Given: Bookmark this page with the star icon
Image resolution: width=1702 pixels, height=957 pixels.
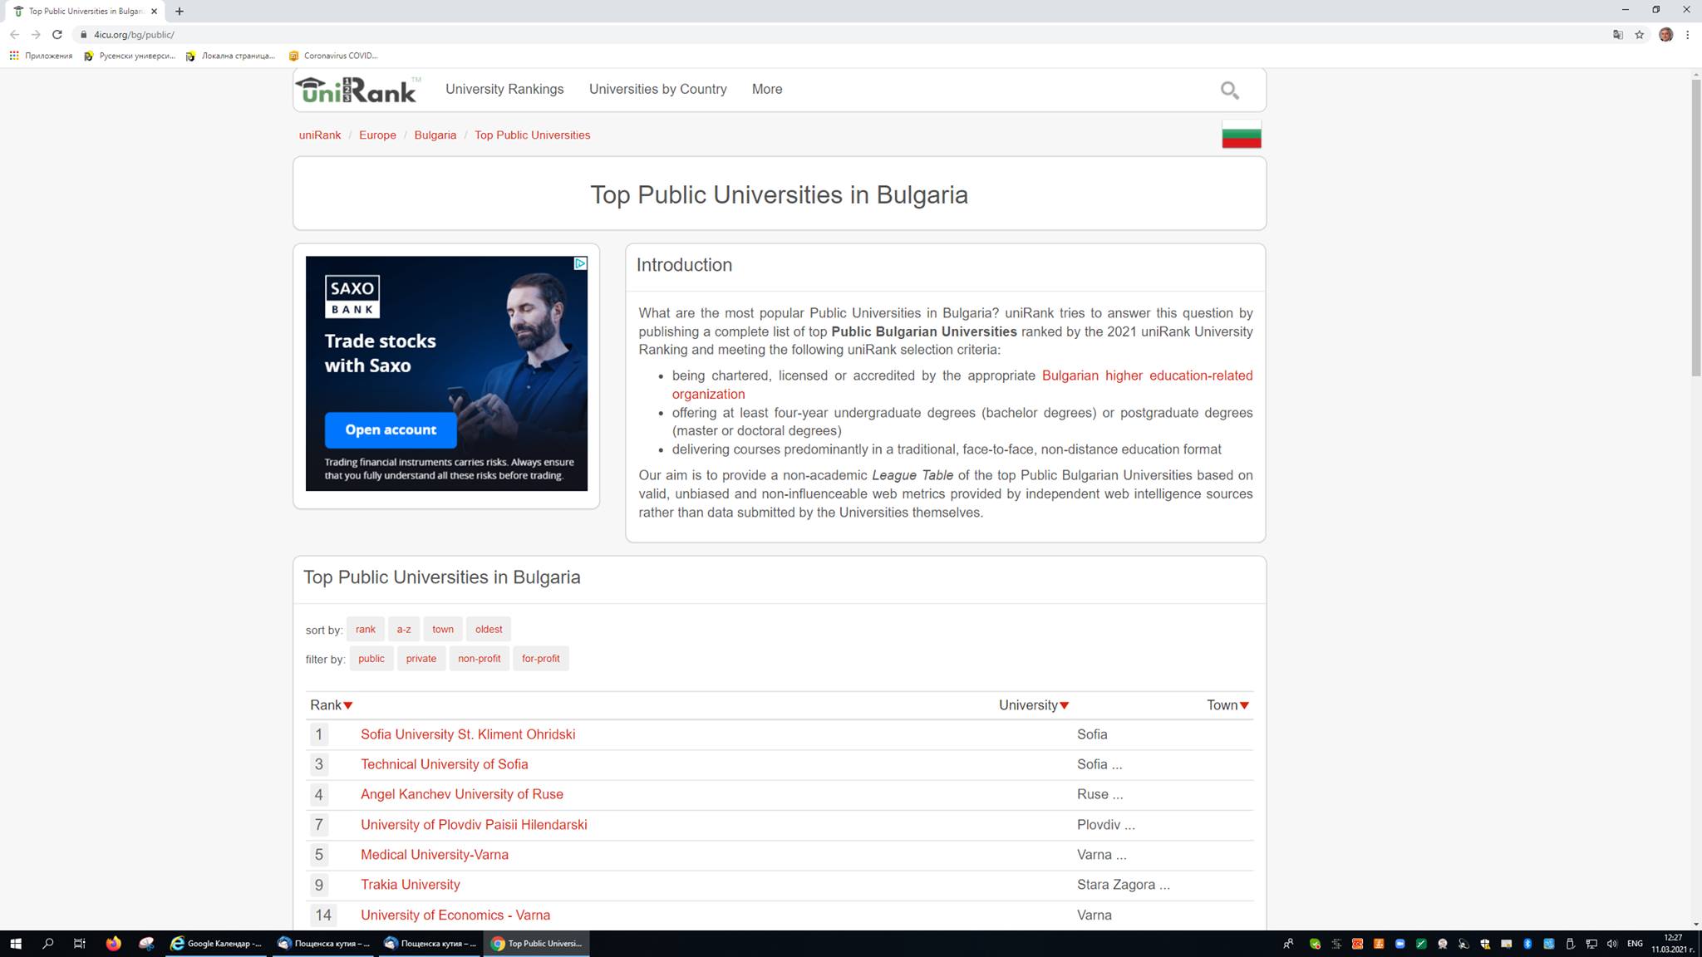Looking at the screenshot, I should pyautogui.click(x=1639, y=35).
